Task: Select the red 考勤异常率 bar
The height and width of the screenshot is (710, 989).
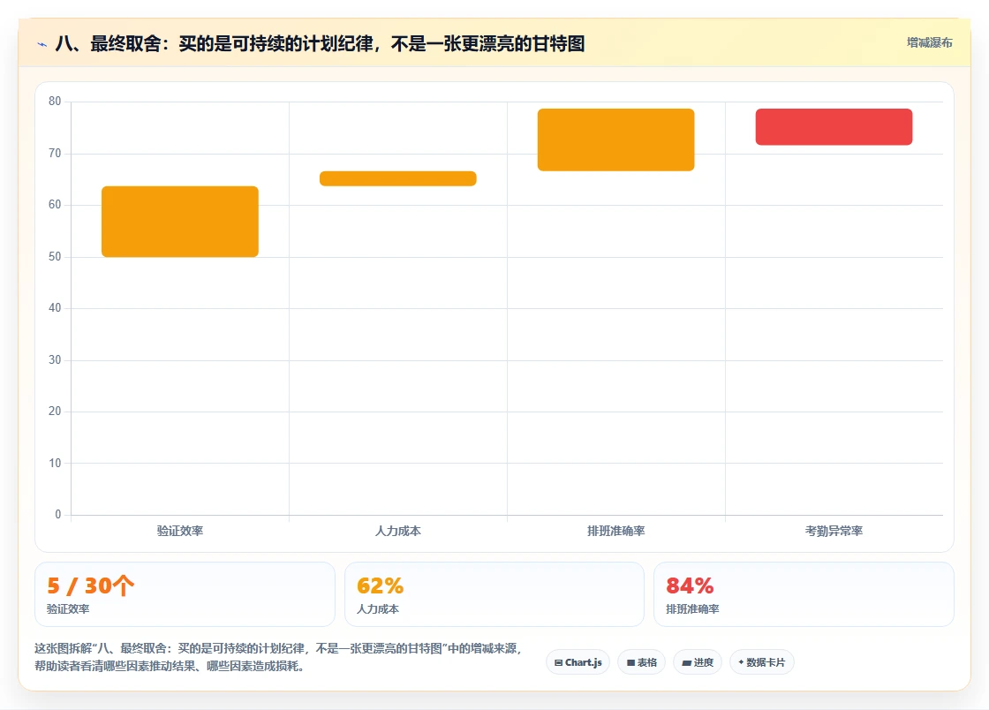Action: click(834, 127)
